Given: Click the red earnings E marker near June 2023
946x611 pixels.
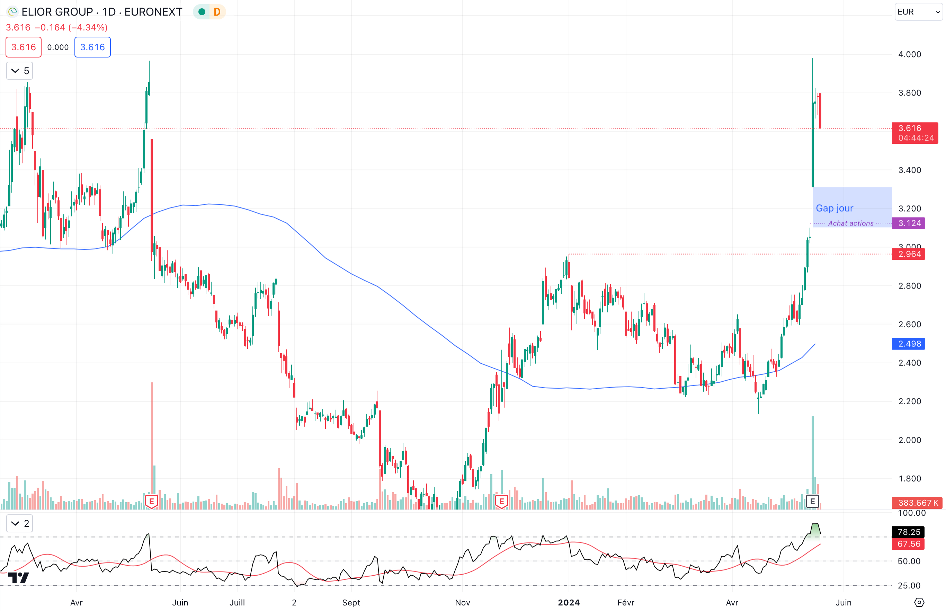Looking at the screenshot, I should coord(152,502).
